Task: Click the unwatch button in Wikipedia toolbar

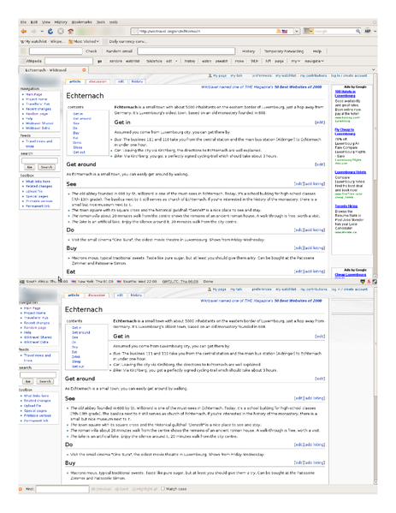Action: 222,61
